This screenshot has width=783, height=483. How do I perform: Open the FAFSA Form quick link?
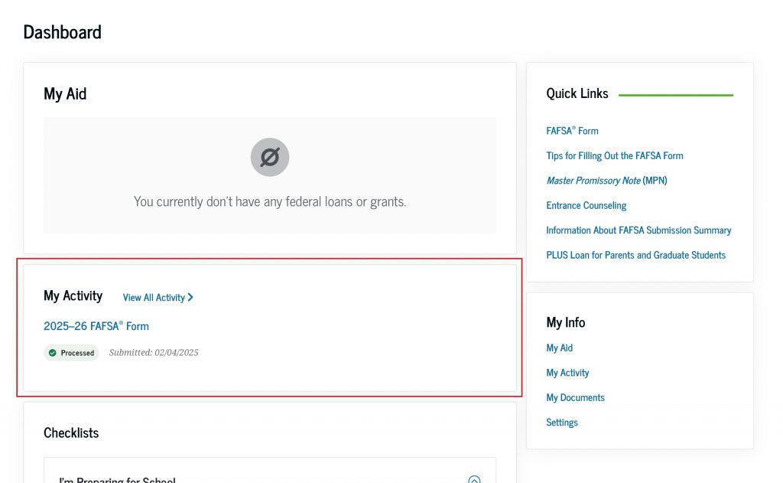(x=572, y=131)
